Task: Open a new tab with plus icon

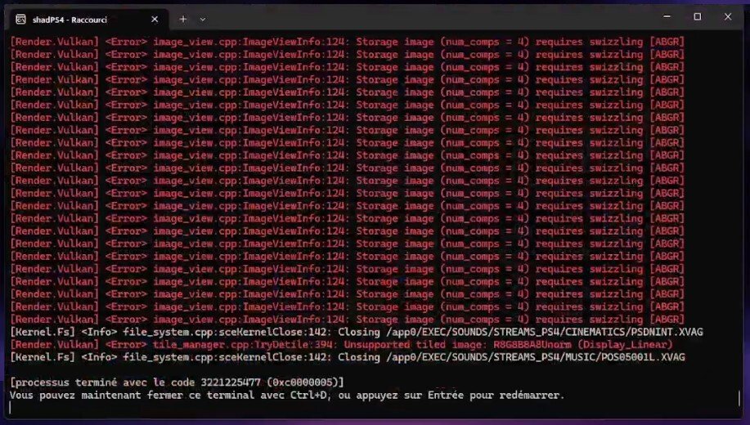Action: pos(182,19)
